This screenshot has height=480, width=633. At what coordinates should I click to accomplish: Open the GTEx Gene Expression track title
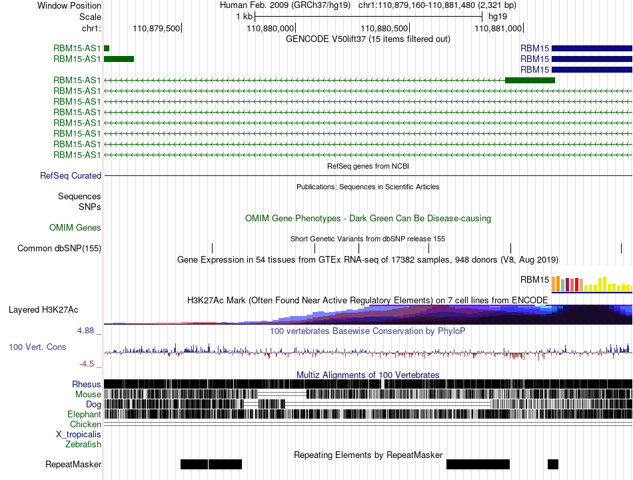click(368, 260)
